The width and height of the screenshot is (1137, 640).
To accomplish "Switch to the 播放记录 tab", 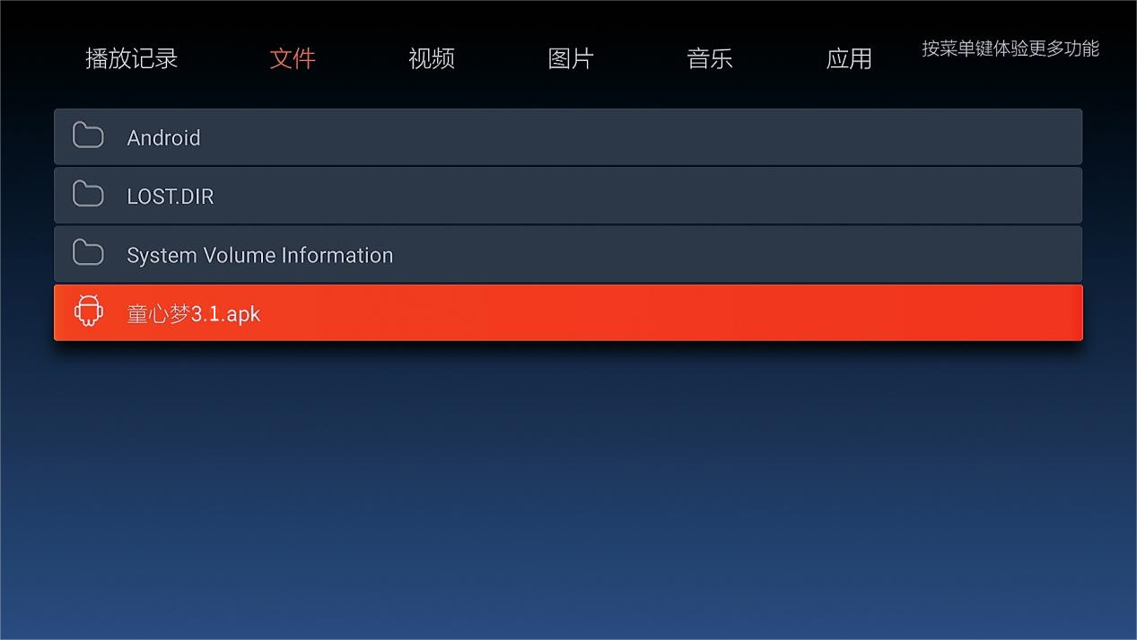I will (x=131, y=58).
